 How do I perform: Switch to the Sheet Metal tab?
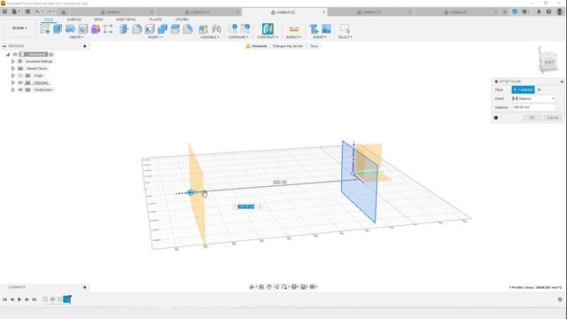point(126,19)
